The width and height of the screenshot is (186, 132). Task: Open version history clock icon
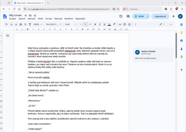121,16
